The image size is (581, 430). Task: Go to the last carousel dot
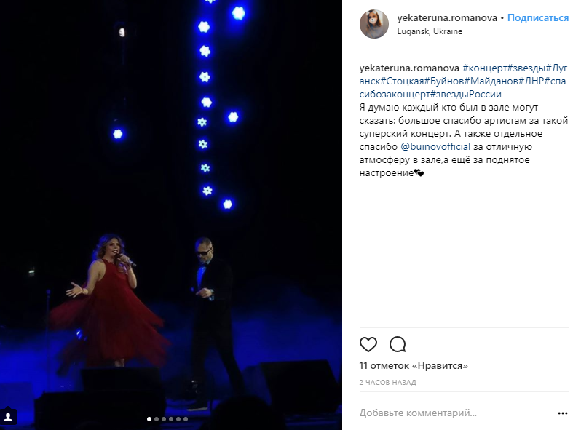[186, 419]
